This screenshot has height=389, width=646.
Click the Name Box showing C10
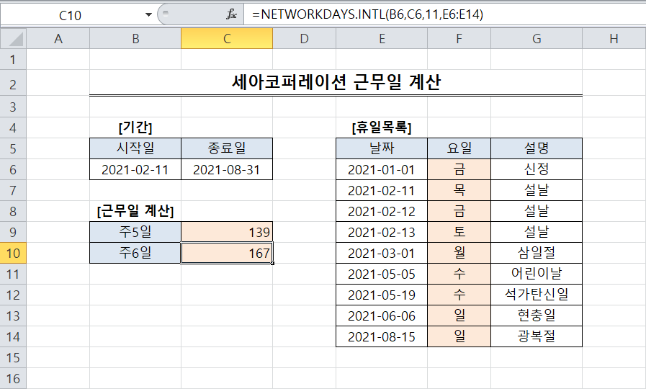(70, 15)
